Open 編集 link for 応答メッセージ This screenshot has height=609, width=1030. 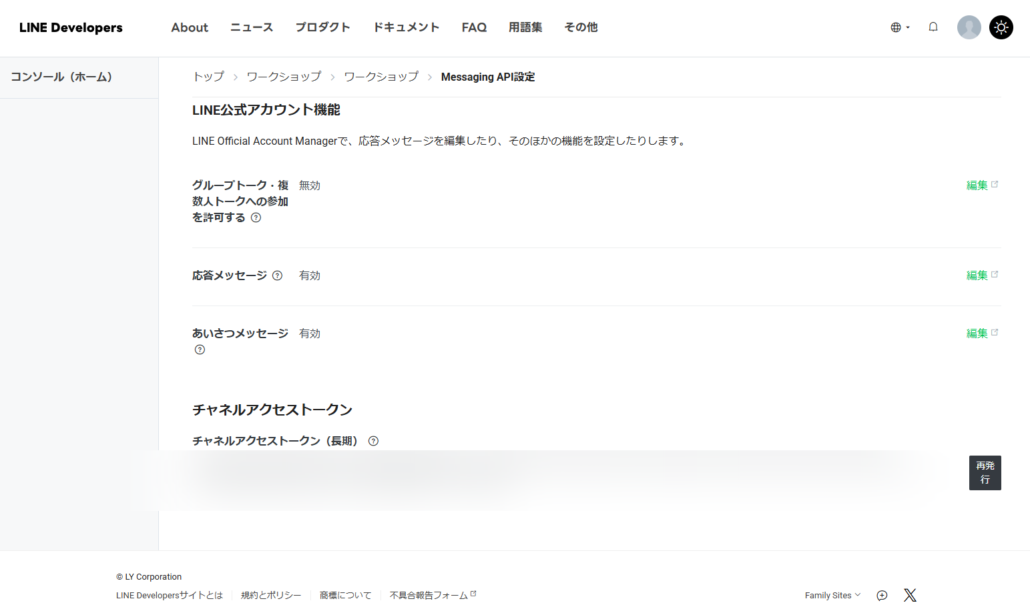tap(977, 275)
